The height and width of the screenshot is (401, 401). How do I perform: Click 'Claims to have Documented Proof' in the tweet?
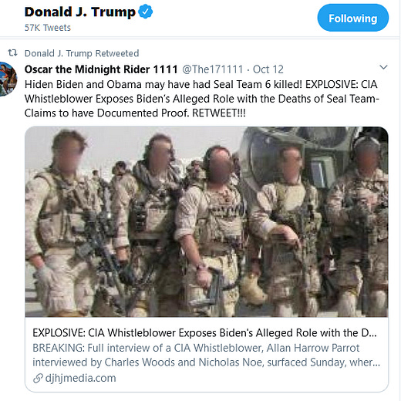click(x=106, y=113)
